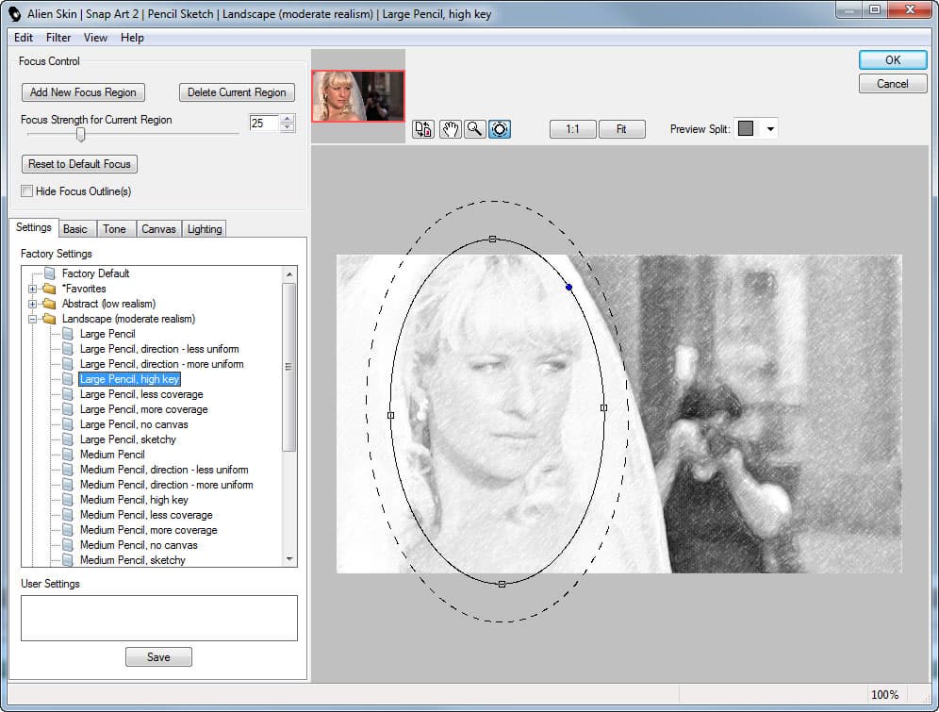Select the hand pan tool
The width and height of the screenshot is (939, 712).
click(451, 129)
